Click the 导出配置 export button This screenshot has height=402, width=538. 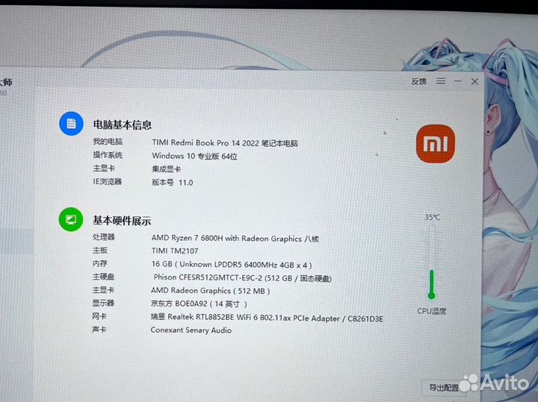pyautogui.click(x=444, y=388)
